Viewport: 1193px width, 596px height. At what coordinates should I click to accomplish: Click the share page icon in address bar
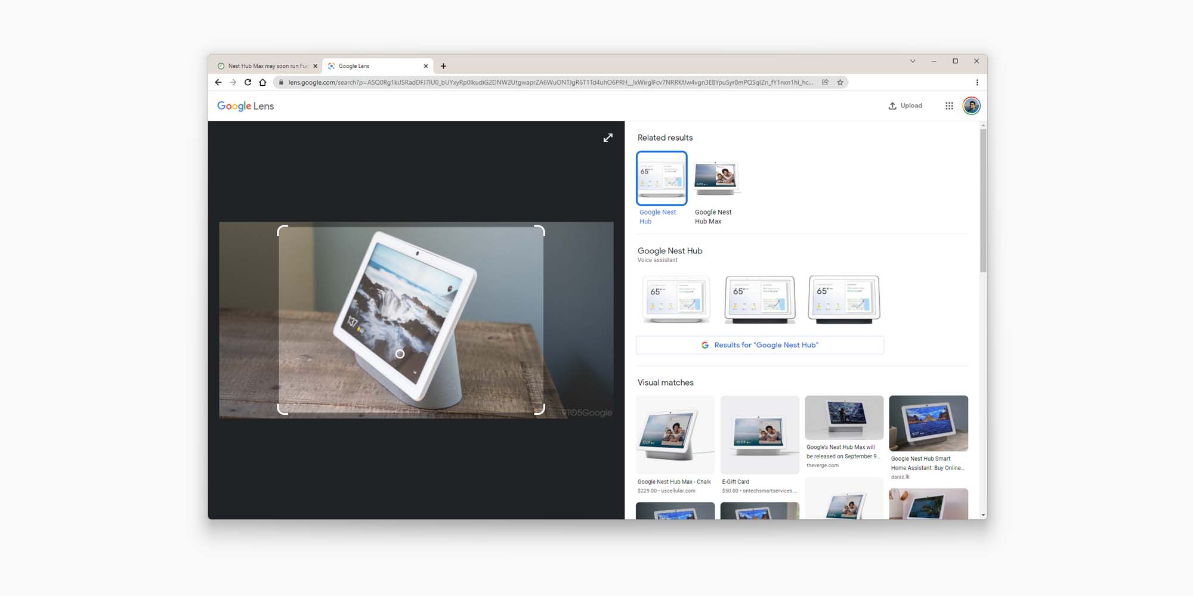(825, 82)
